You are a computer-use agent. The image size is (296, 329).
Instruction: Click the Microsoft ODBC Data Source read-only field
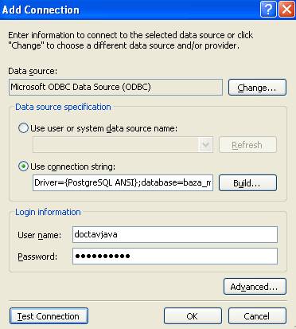(x=115, y=87)
